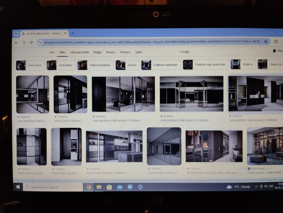Switch to the Splet tab

pos(138,52)
